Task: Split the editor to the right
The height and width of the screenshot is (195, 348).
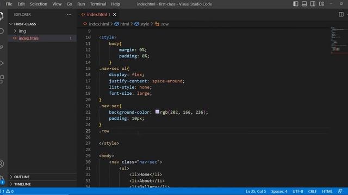Action: pyautogui.click(x=341, y=15)
